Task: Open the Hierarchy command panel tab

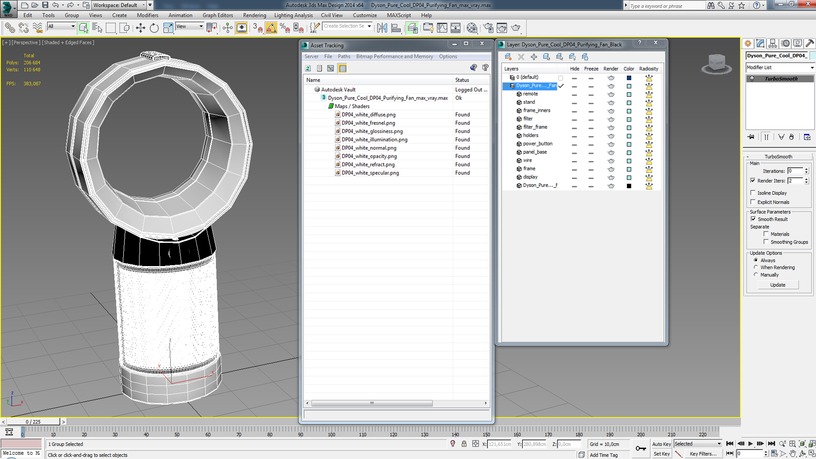Action: [x=773, y=43]
